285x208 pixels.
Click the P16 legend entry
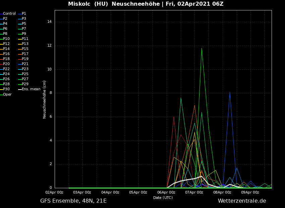(6, 54)
